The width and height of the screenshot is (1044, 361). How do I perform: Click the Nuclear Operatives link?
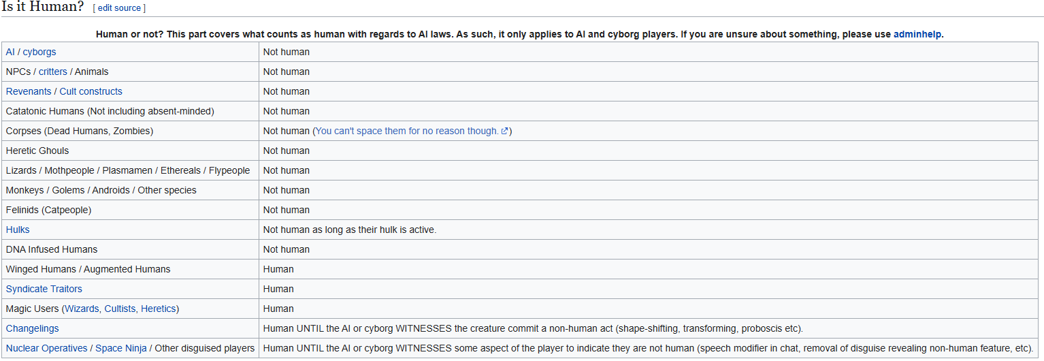pos(46,348)
